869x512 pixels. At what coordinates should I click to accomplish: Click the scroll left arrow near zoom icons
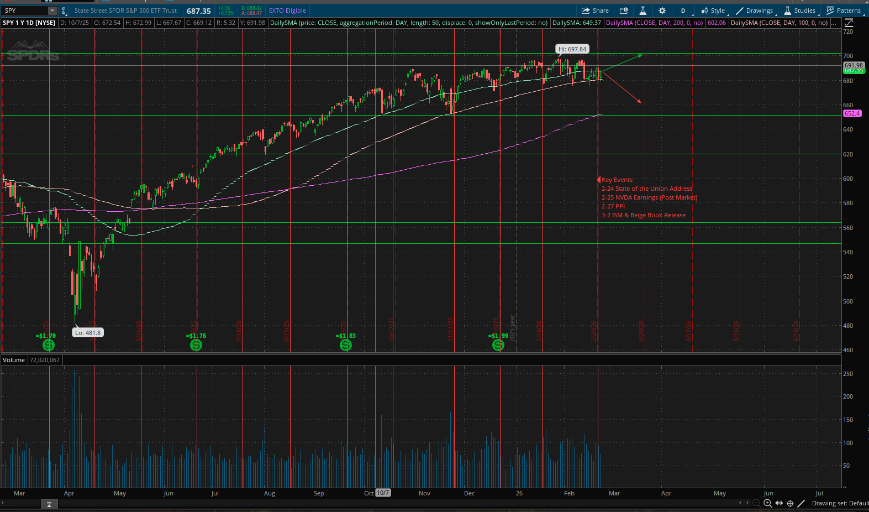[x=740, y=503]
